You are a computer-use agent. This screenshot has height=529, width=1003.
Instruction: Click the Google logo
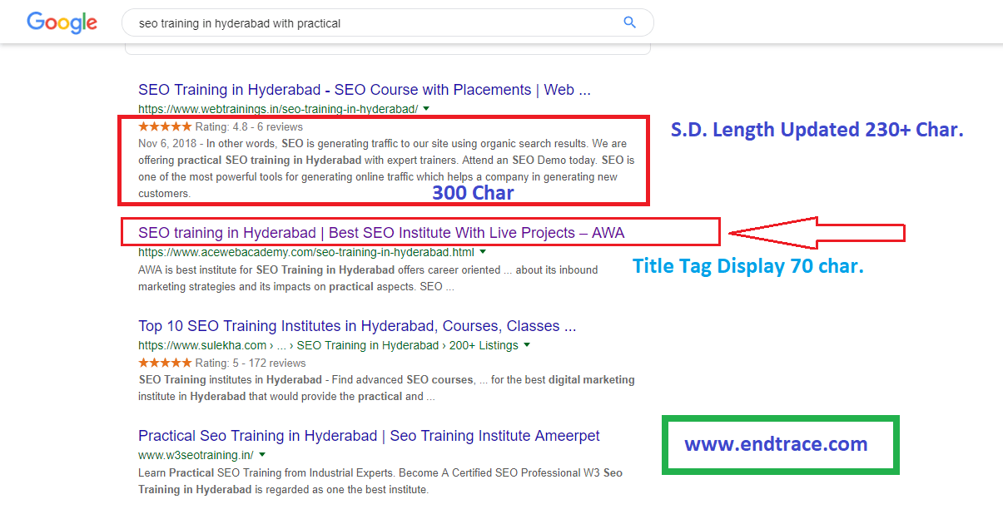[62, 23]
